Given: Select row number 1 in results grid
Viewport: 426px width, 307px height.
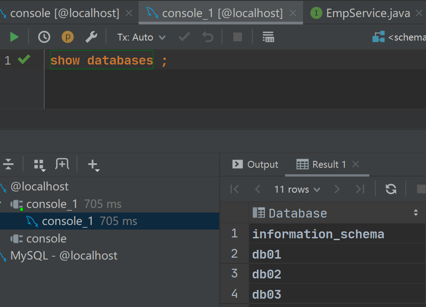Looking at the screenshot, I should tap(234, 234).
